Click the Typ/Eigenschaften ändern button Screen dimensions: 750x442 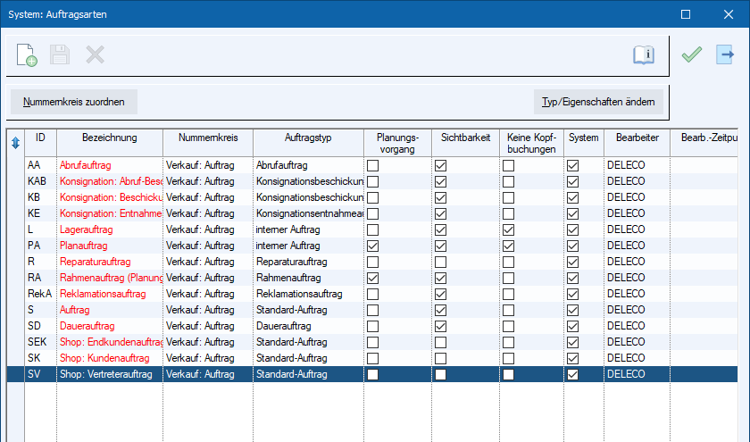click(599, 102)
